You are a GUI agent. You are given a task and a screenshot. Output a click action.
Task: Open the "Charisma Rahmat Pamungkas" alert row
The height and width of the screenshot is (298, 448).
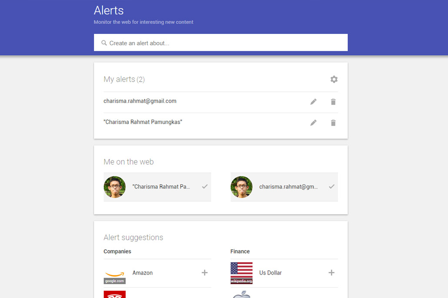click(143, 122)
